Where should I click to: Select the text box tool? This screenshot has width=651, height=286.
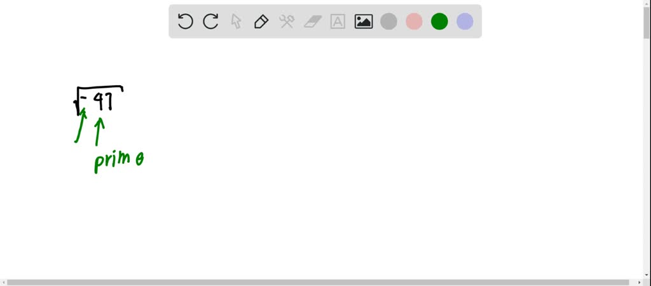338,21
